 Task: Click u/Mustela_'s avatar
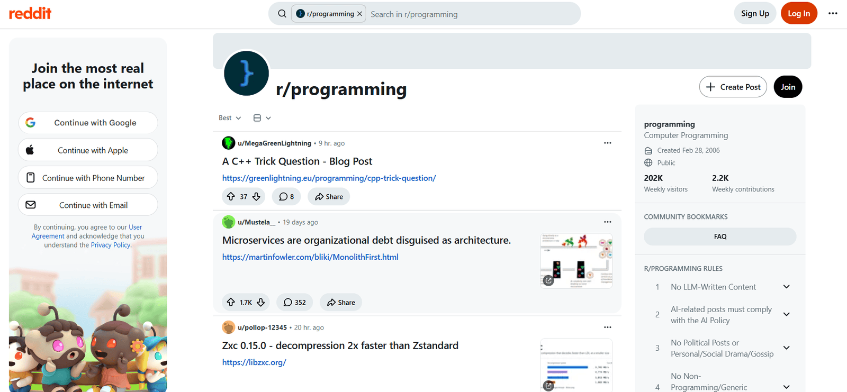pos(228,222)
